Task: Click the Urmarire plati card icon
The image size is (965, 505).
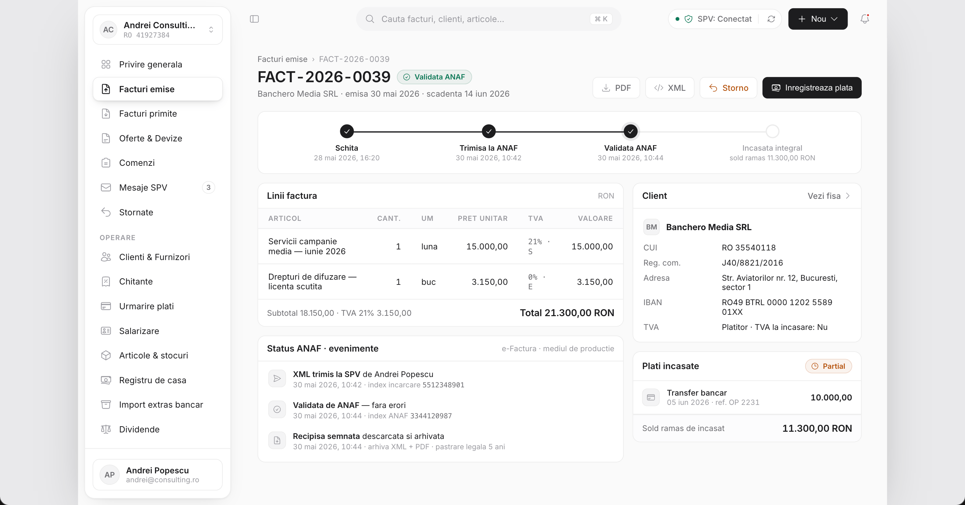Action: coord(106,307)
